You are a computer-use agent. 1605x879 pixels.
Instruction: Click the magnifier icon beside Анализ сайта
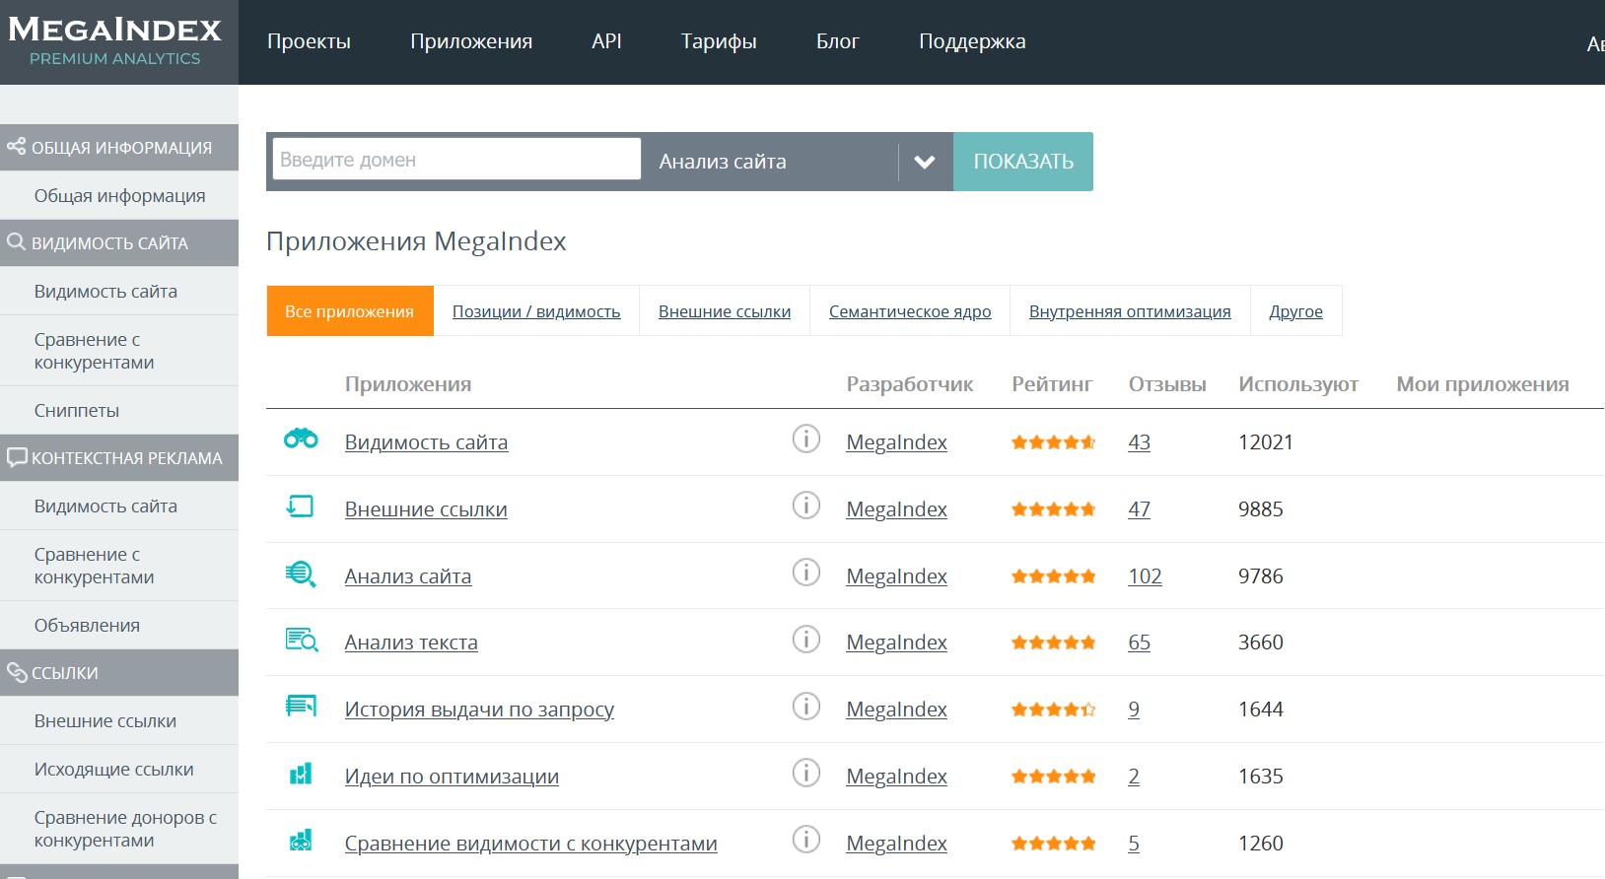pyautogui.click(x=301, y=574)
